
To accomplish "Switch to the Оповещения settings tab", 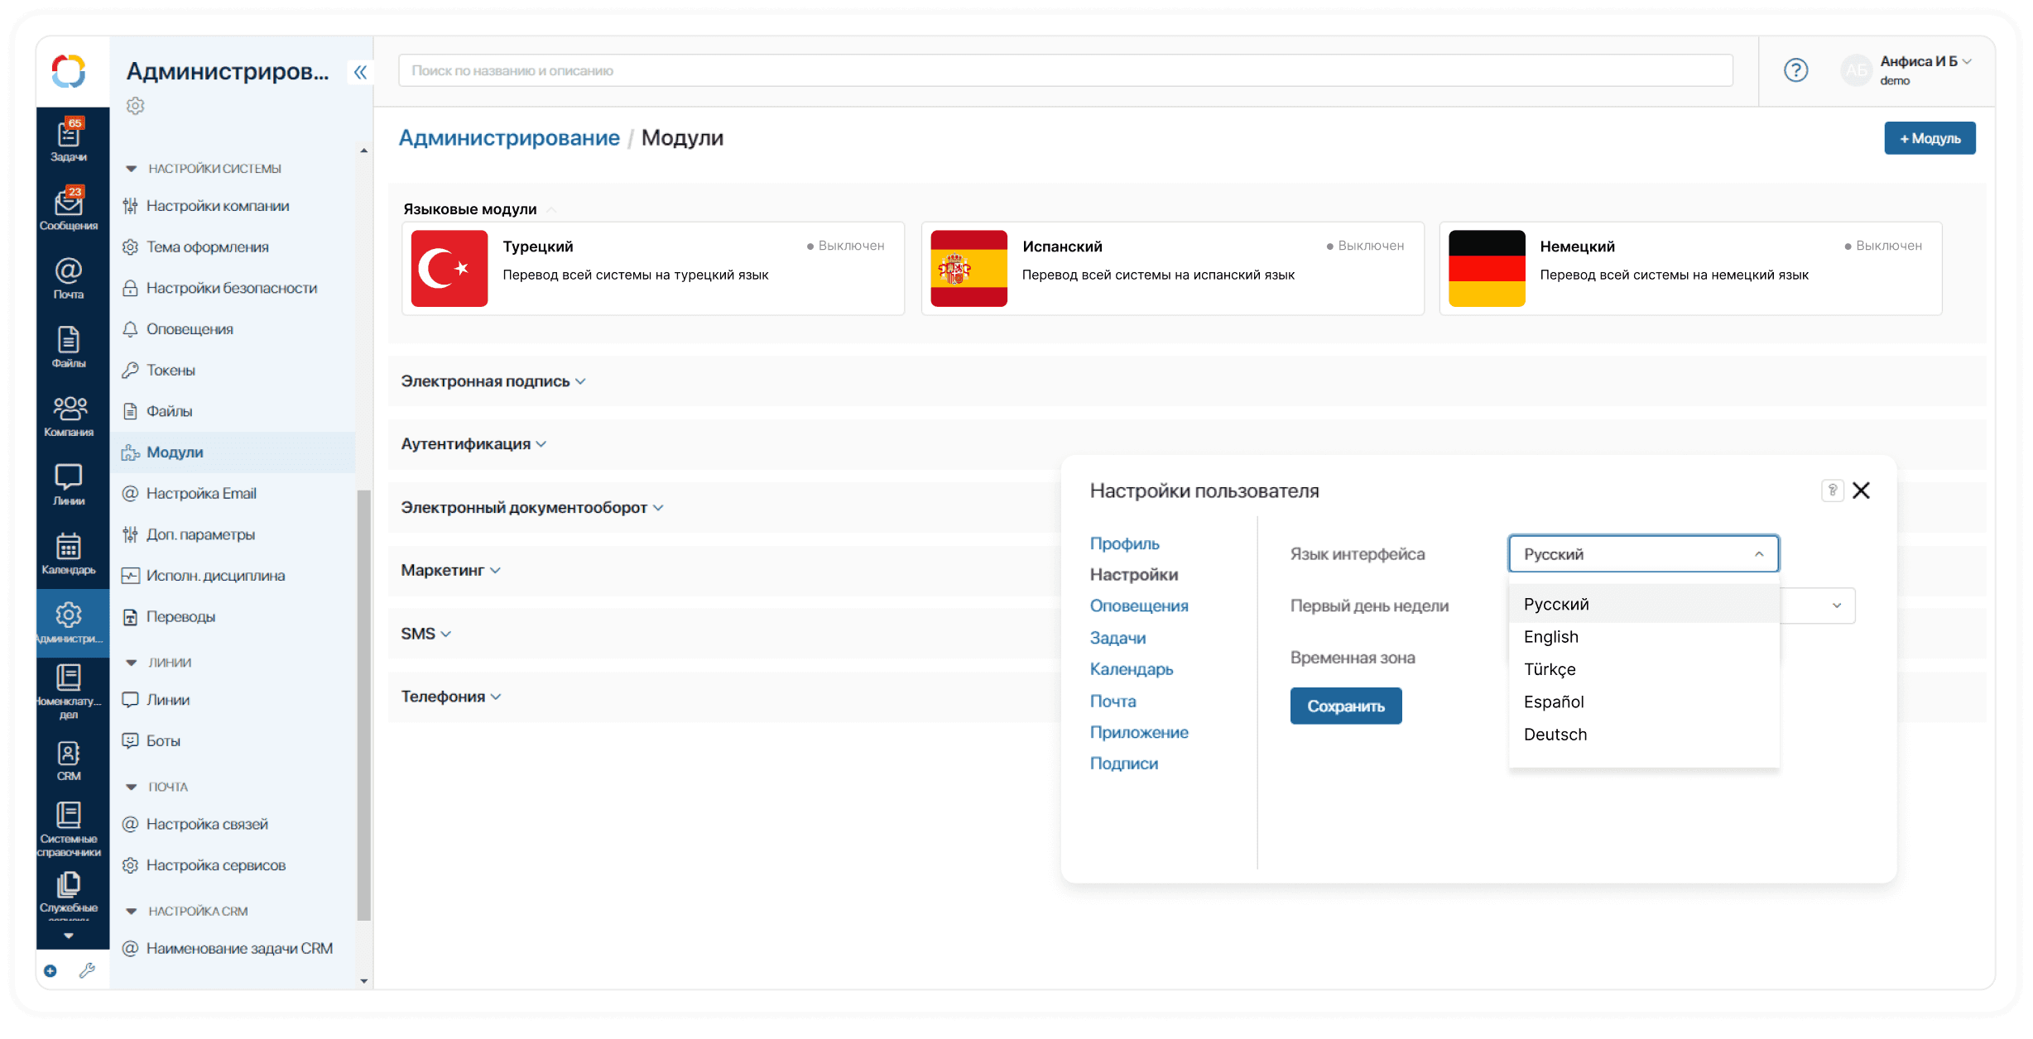I will [1138, 606].
